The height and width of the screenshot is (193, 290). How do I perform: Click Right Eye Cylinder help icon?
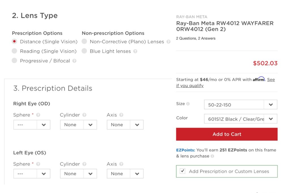pos(84,115)
